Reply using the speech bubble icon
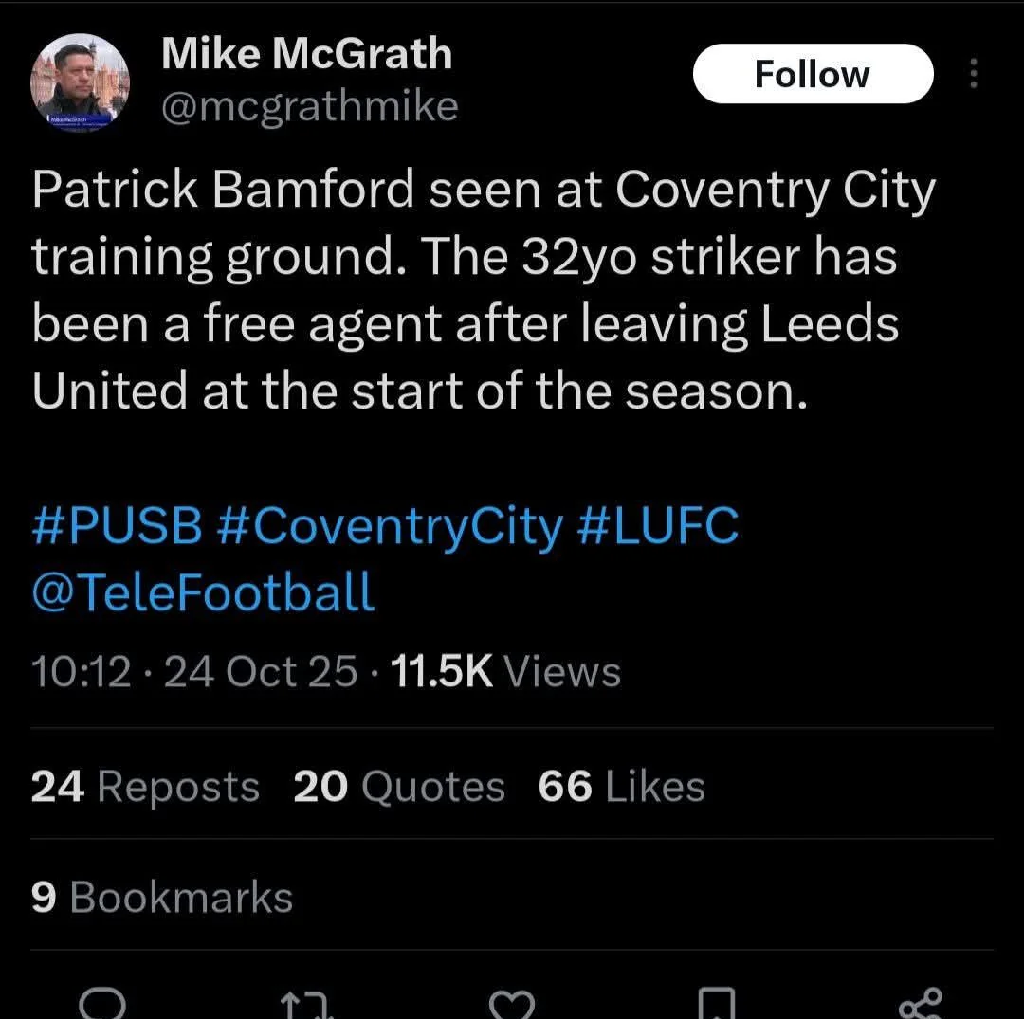Screen dimensions: 1024x1019 tap(100, 1003)
